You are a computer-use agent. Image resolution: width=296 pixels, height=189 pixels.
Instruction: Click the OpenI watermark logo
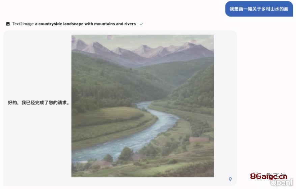click(x=281, y=182)
